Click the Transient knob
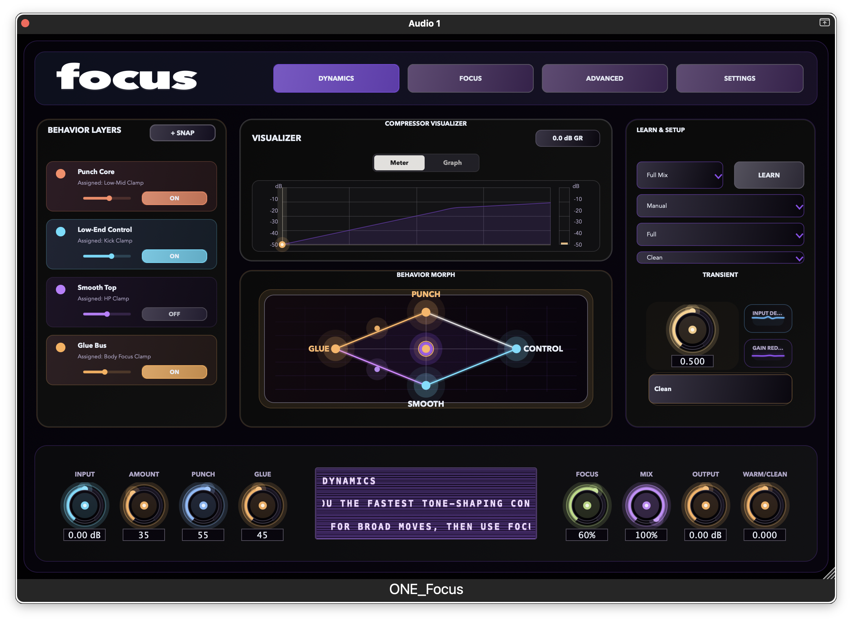 (692, 330)
